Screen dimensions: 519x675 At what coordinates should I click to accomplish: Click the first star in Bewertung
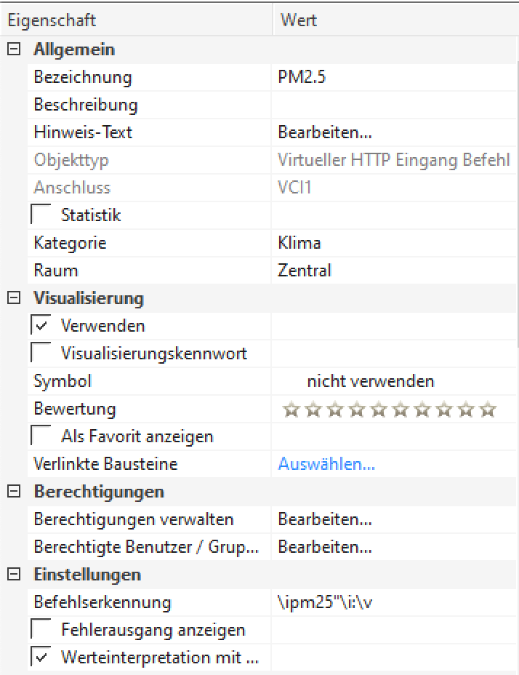tap(291, 409)
